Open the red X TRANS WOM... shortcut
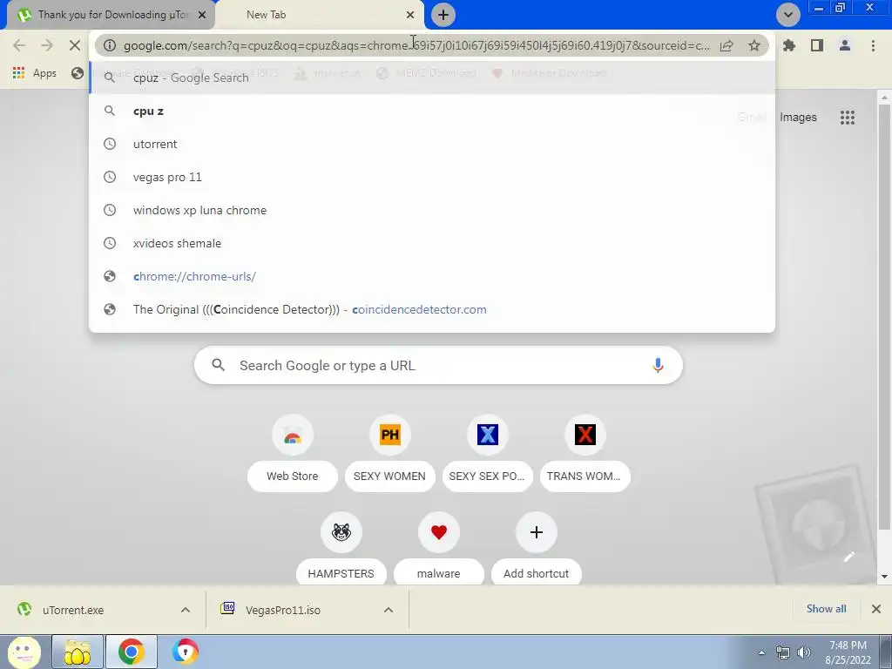 [x=585, y=435]
